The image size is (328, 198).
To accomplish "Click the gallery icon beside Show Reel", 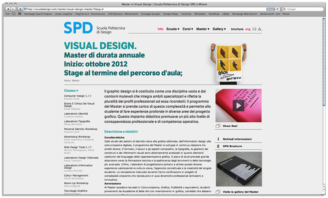I will point(218,126).
